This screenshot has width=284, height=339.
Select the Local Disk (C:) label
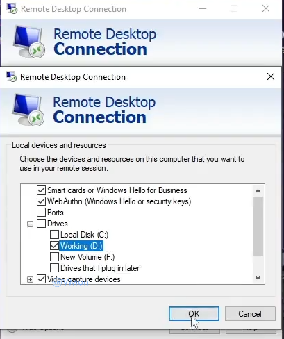84,235
